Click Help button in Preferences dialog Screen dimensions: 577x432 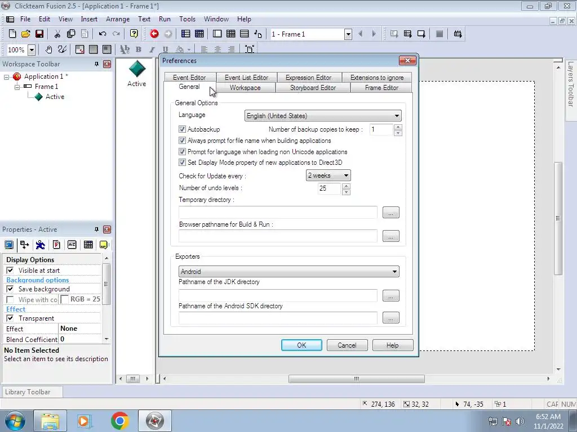[393, 345]
